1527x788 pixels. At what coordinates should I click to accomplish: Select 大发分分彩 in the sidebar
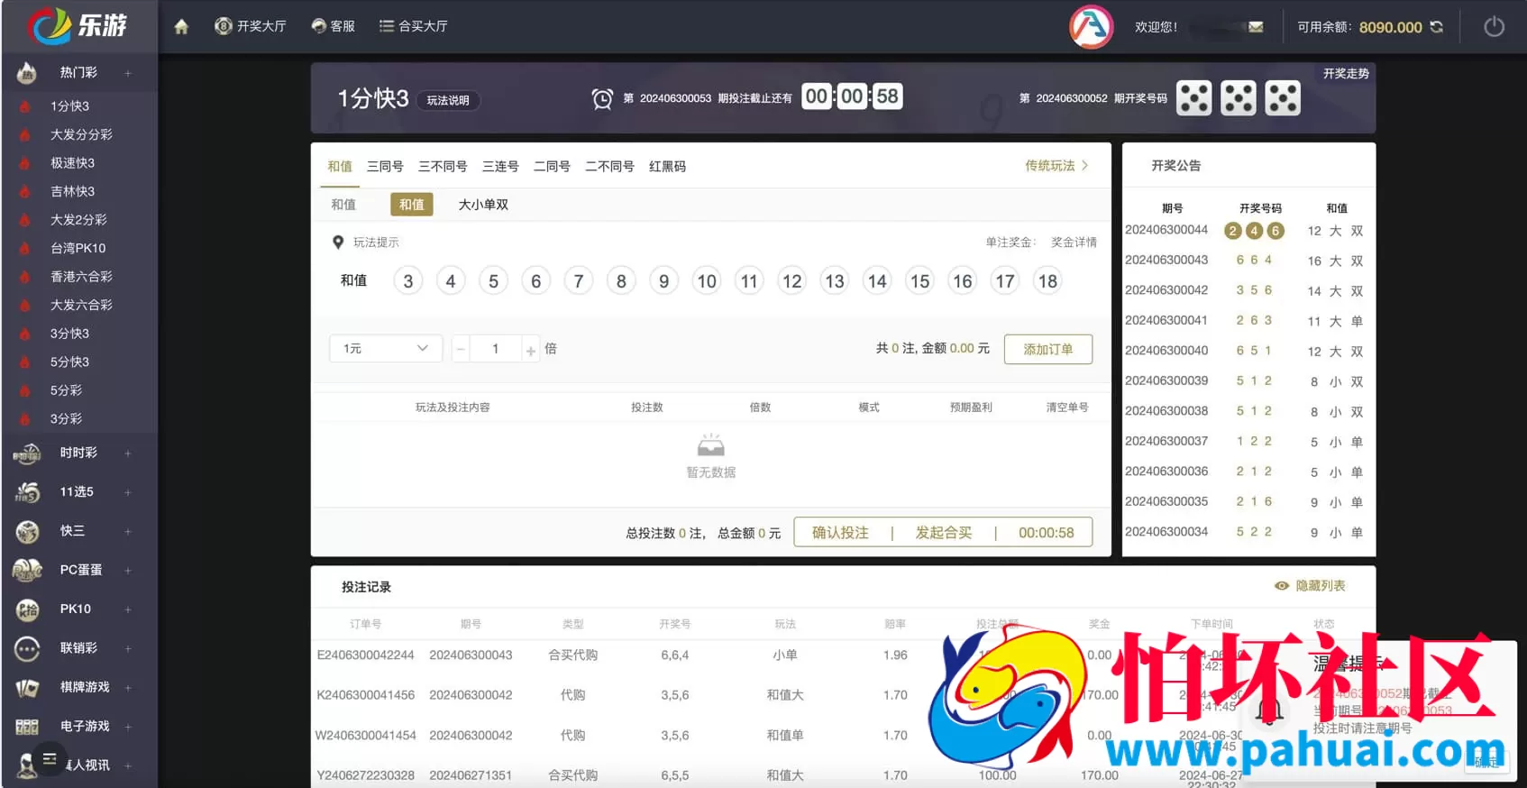(x=81, y=134)
